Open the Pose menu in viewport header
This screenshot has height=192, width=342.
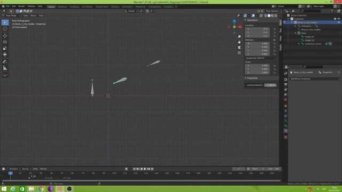click(41, 15)
